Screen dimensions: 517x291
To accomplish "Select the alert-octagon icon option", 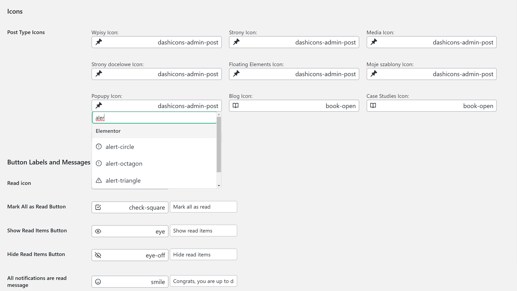I will (154, 164).
